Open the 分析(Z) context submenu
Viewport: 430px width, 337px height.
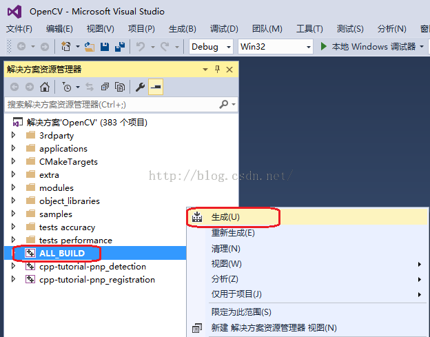tap(307, 279)
